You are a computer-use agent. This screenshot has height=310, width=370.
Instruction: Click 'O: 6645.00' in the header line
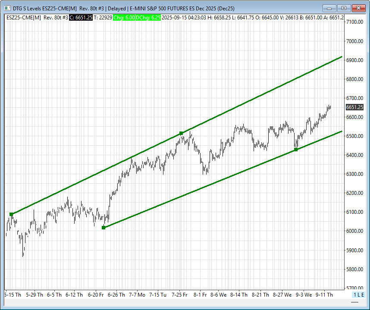pos(267,17)
